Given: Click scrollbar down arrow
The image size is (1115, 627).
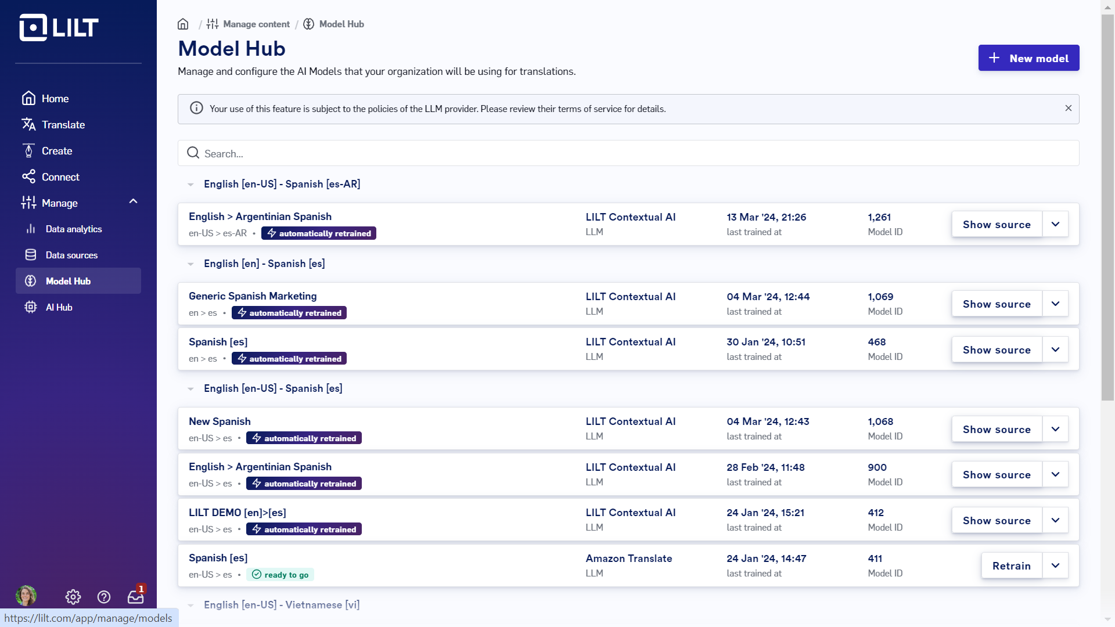Looking at the screenshot, I should coord(1107,620).
